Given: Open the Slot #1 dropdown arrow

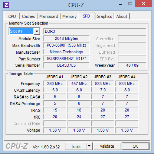Looking at the screenshot, I should pos(37,31).
